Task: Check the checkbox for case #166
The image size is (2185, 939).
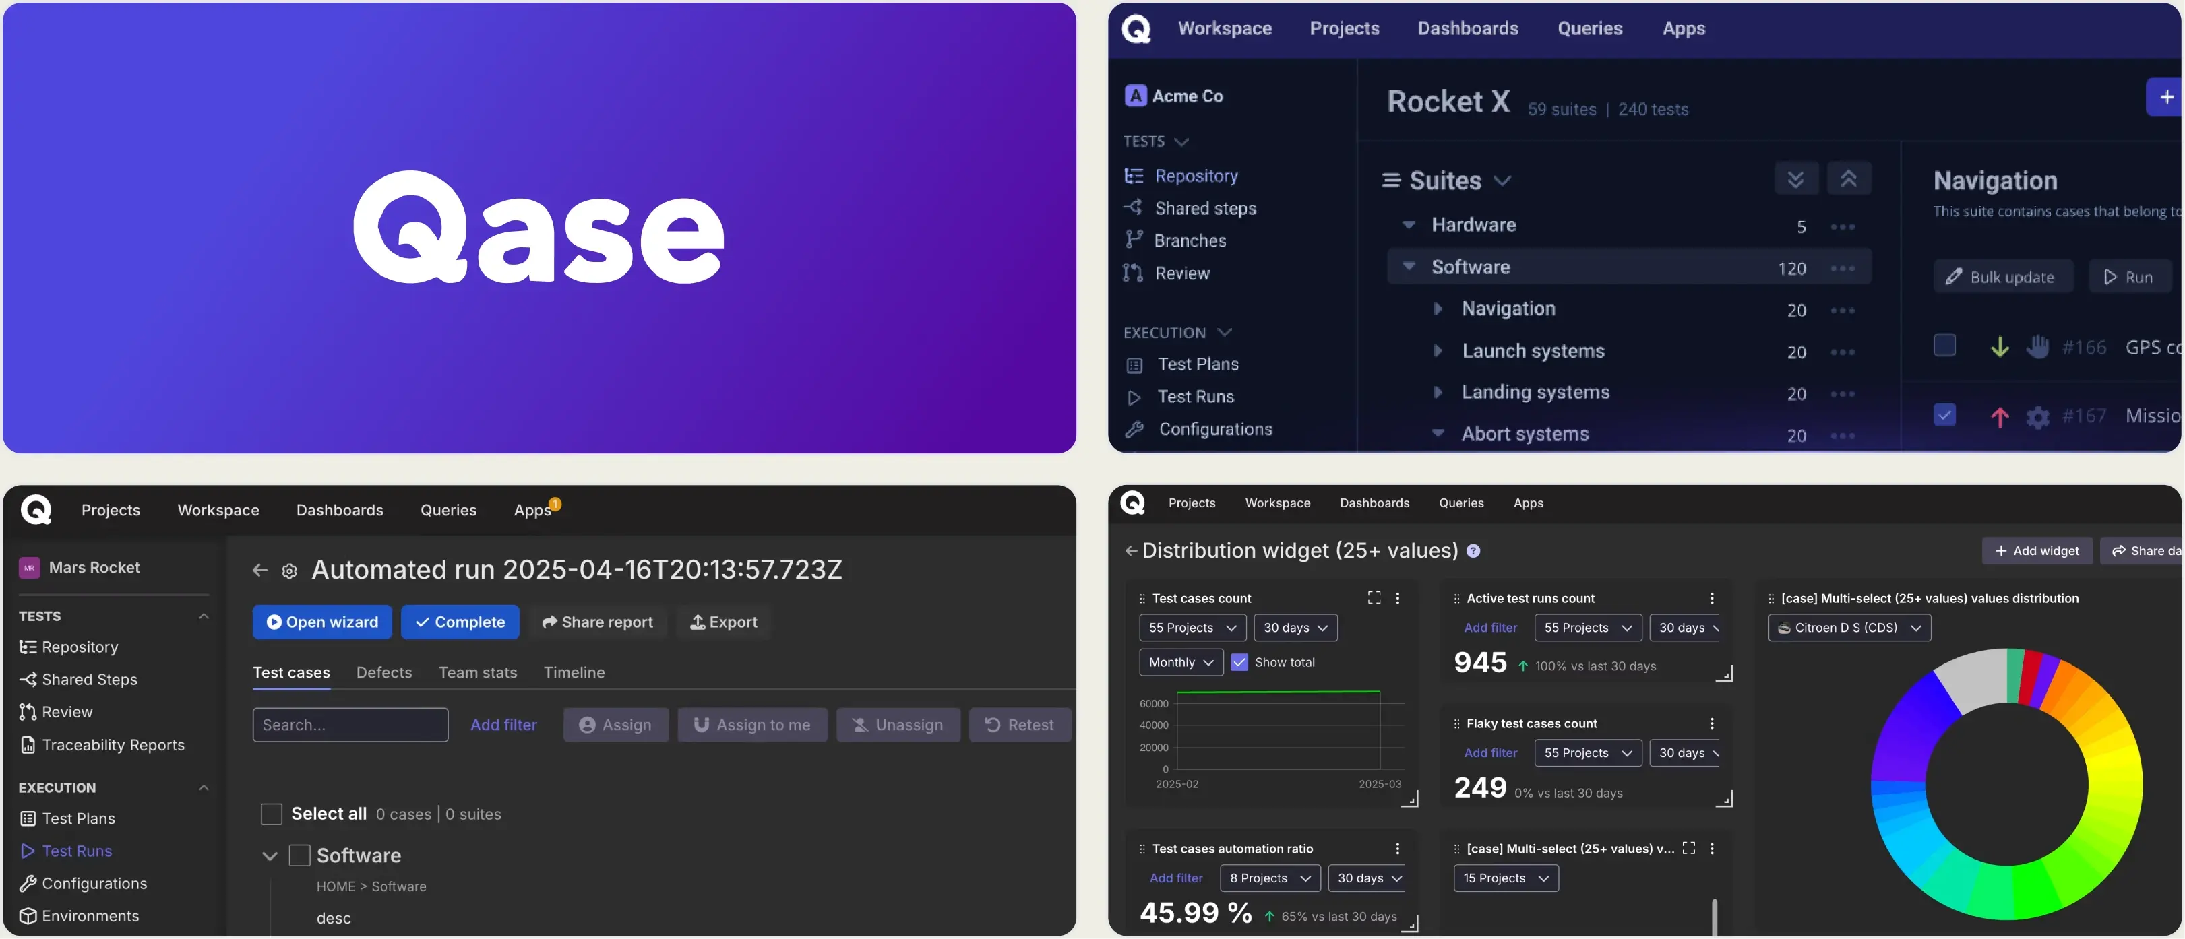Action: (x=1944, y=346)
